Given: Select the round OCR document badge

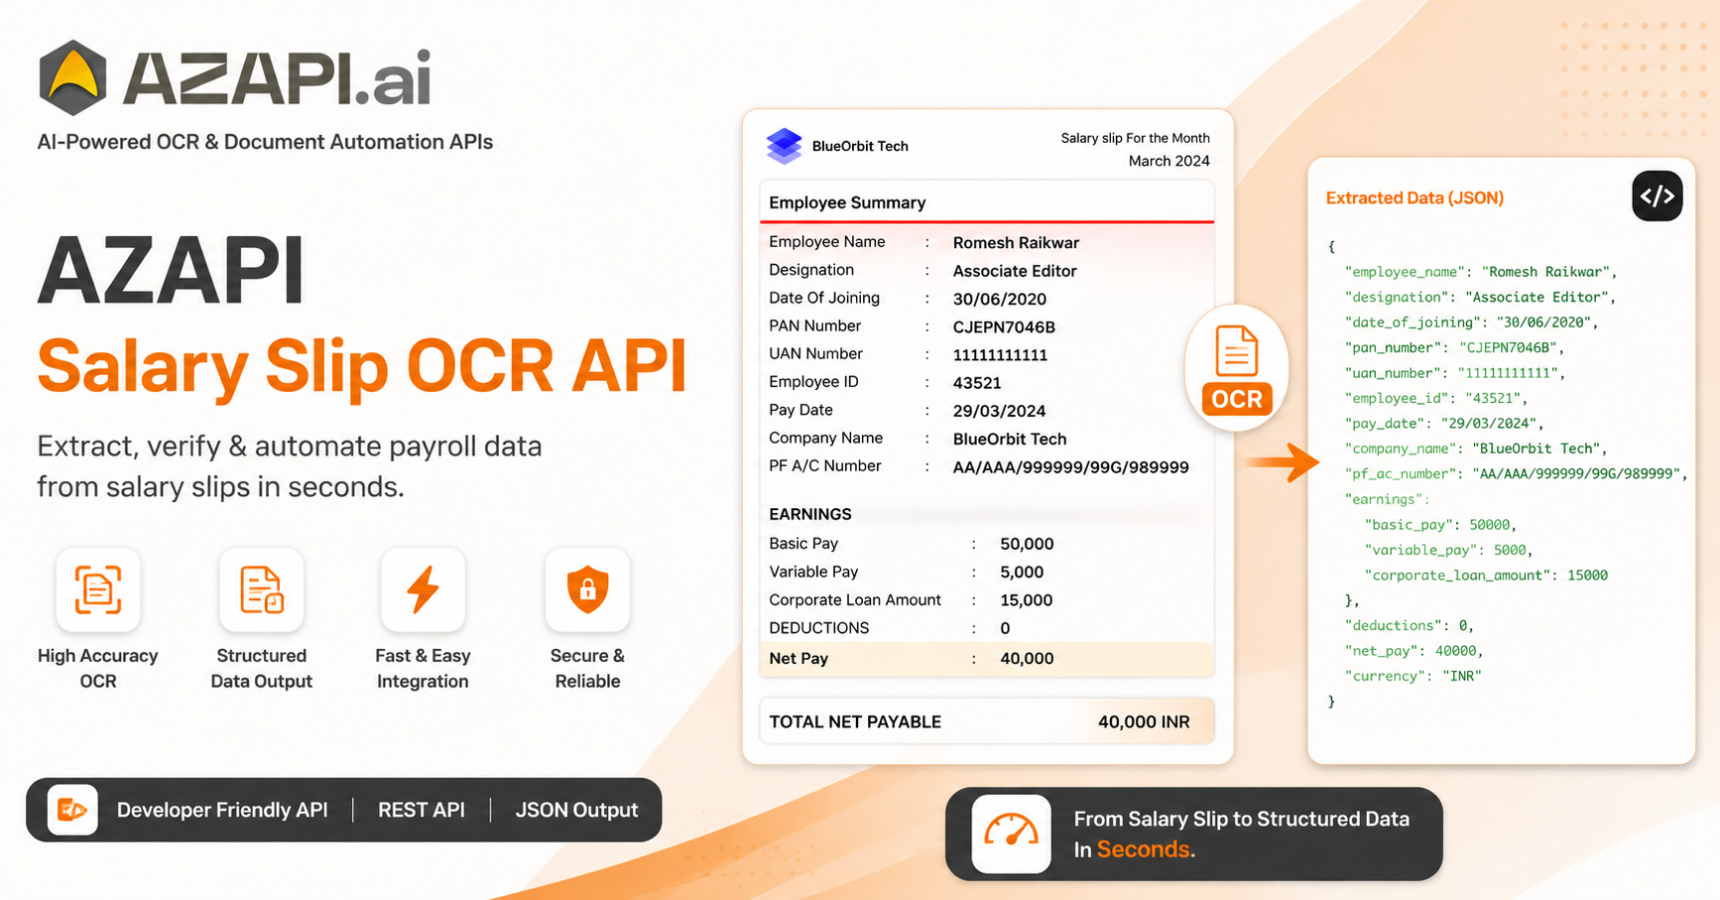Looking at the screenshot, I should (x=1236, y=368).
